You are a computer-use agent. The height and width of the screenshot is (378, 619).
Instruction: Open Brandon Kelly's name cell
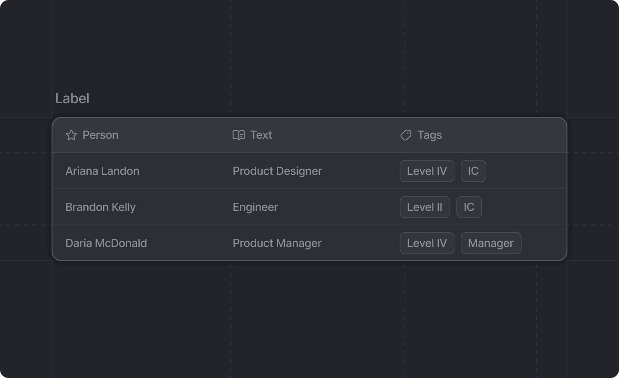click(x=101, y=207)
